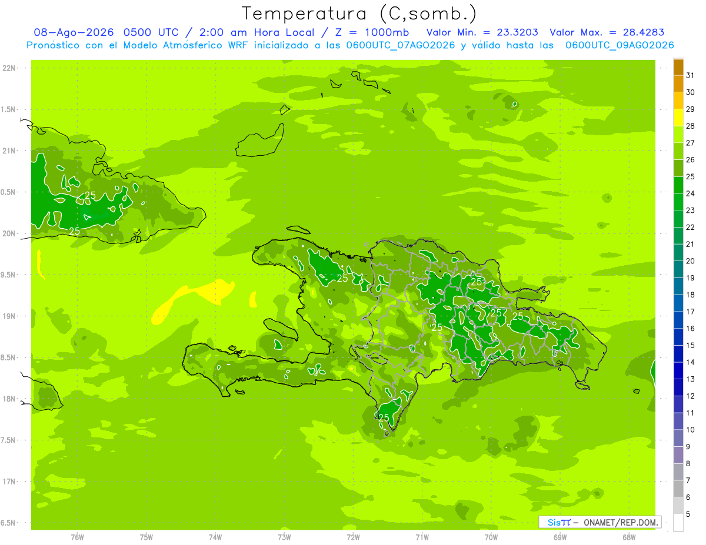Image resolution: width=706 pixels, height=545 pixels.
Task: Click the "21N" latitude axis label
Action: pos(10,151)
